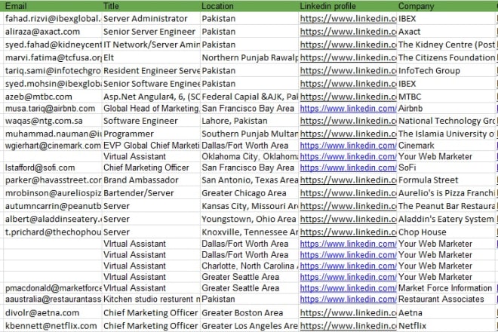Open the LinkedIn link in the Netflix row

point(348,326)
